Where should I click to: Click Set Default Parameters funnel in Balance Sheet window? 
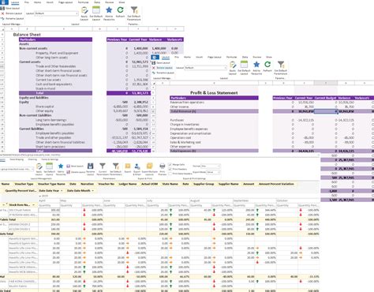134,10
